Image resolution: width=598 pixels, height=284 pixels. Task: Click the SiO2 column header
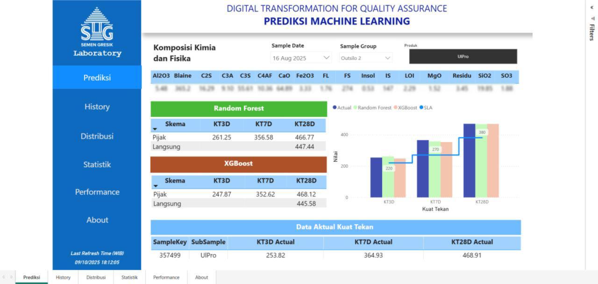[485, 76]
